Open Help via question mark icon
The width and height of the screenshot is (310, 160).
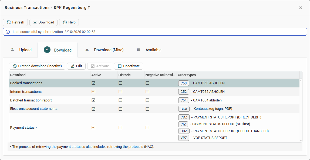(65, 22)
